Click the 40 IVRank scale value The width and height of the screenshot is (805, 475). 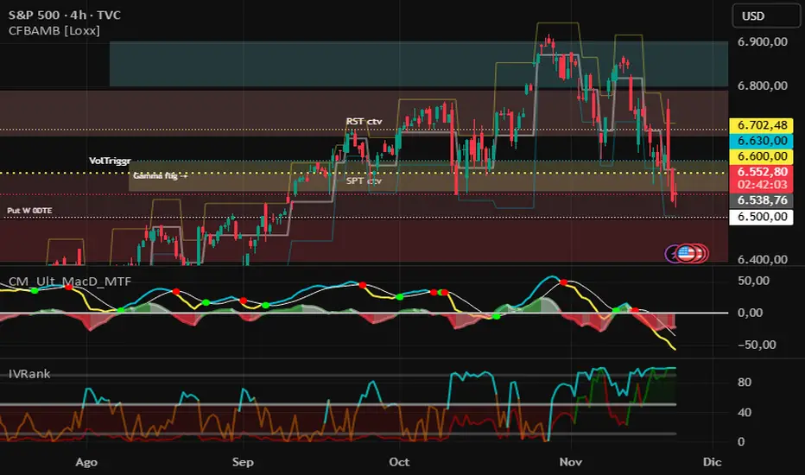click(745, 412)
